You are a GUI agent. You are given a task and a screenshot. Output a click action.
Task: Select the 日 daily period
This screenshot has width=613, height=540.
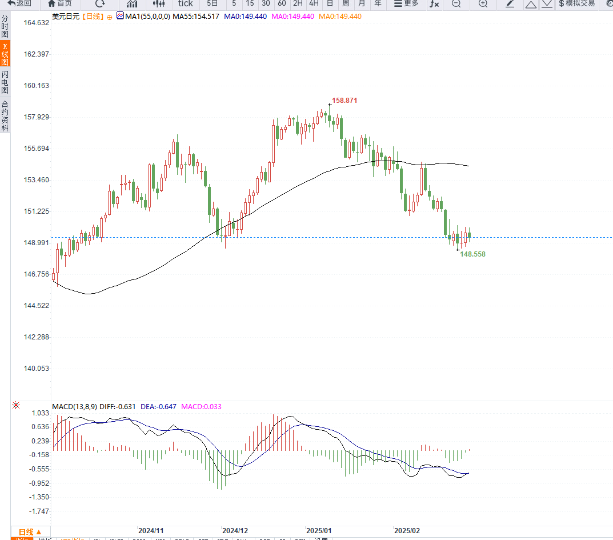coord(330,3)
